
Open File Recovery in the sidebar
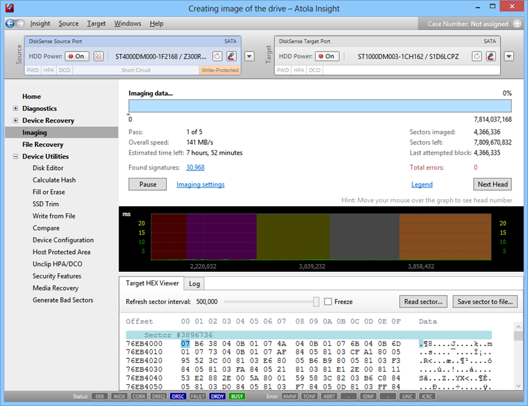42,144
